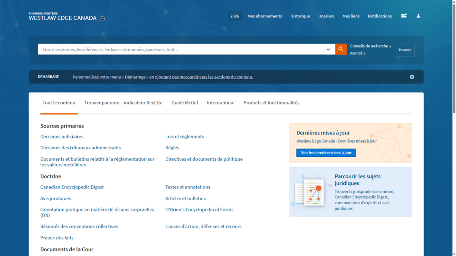Select the International tab
This screenshot has height=256, width=456.
[221, 103]
